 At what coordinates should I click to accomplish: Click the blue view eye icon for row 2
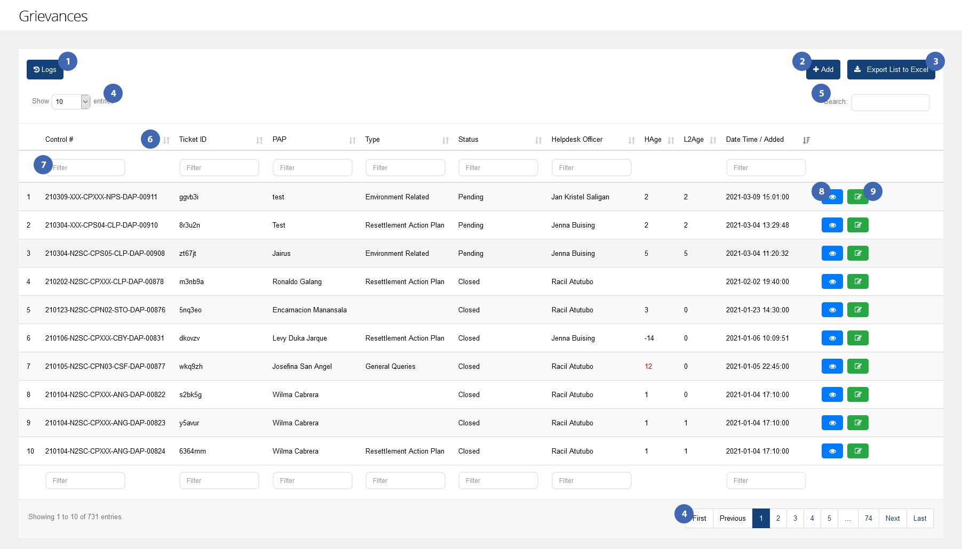[x=832, y=225]
